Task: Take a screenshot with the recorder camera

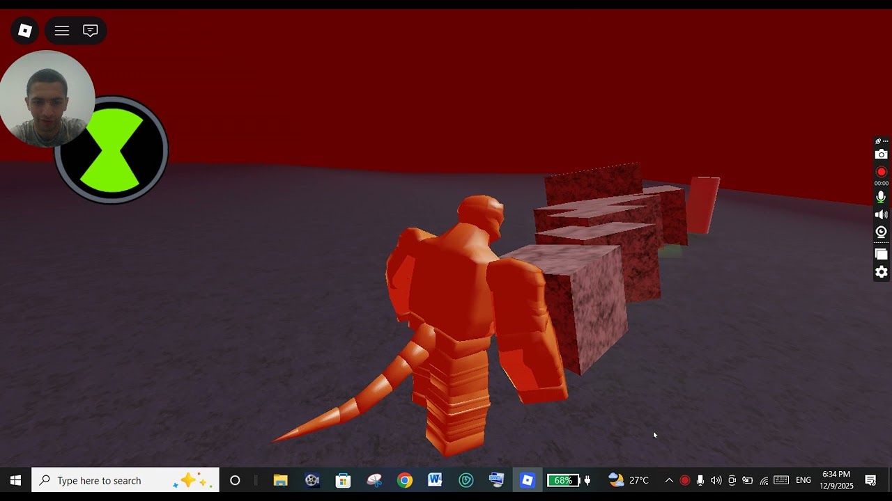Action: click(882, 154)
